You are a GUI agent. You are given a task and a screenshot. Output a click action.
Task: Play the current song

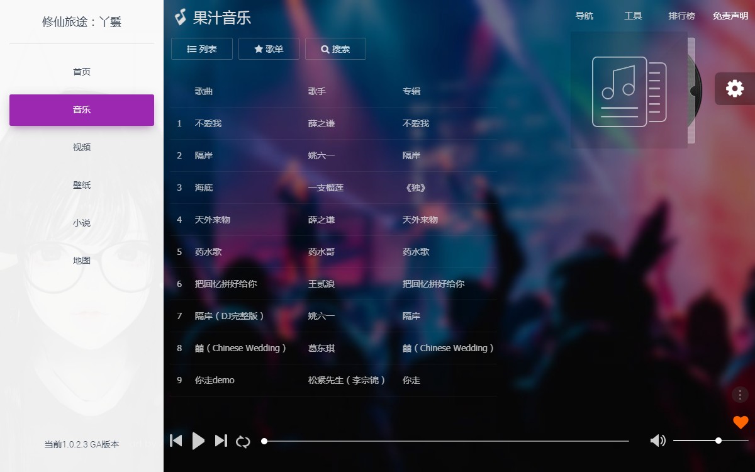(x=198, y=441)
